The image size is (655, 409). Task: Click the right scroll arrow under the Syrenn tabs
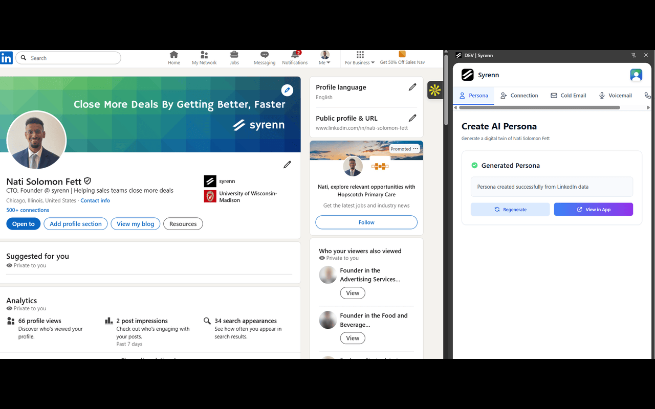click(x=648, y=108)
